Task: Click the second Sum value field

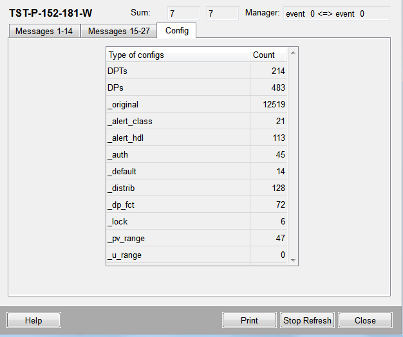Action: click(x=222, y=14)
